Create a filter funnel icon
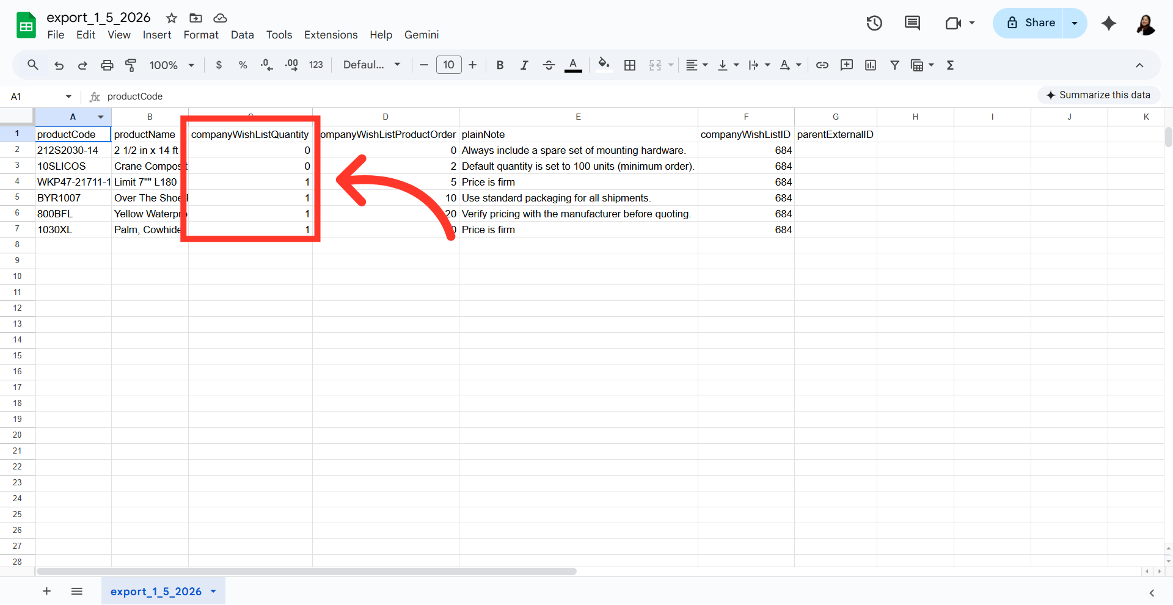The width and height of the screenshot is (1173, 605). pyautogui.click(x=894, y=65)
